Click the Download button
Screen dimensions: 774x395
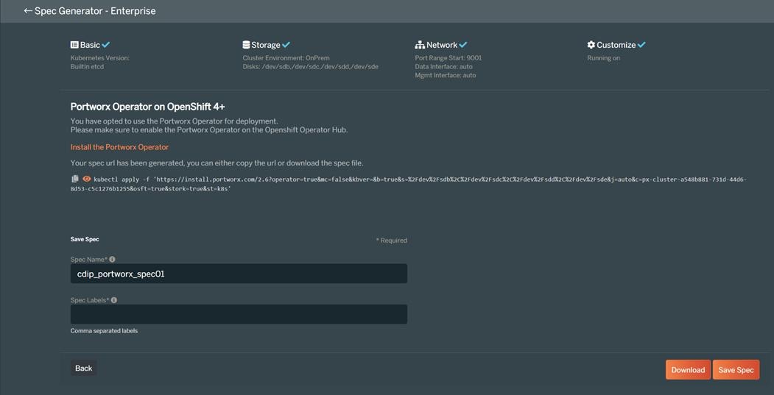[x=688, y=370]
